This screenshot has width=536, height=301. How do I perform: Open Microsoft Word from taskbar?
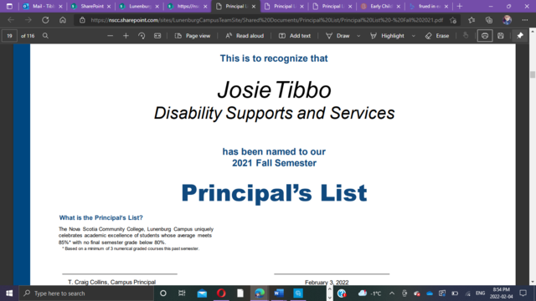click(x=279, y=293)
